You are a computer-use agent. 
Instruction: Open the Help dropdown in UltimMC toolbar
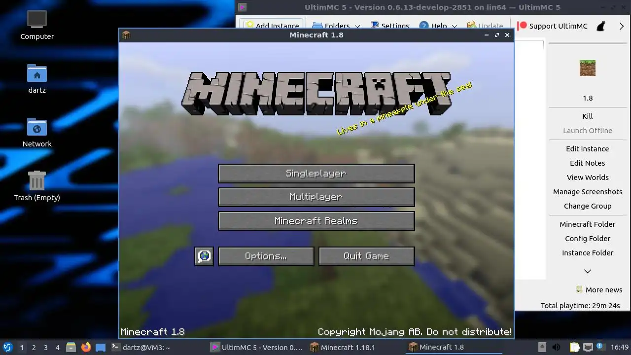click(x=438, y=26)
